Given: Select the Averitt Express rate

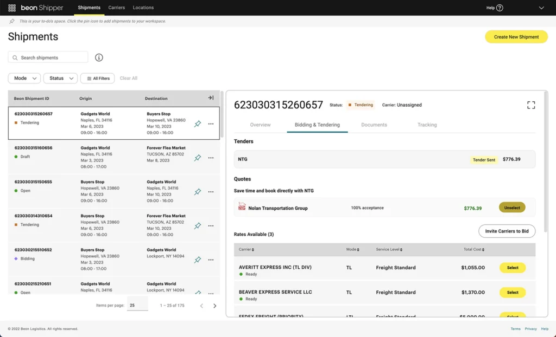Looking at the screenshot, I should pos(513,268).
